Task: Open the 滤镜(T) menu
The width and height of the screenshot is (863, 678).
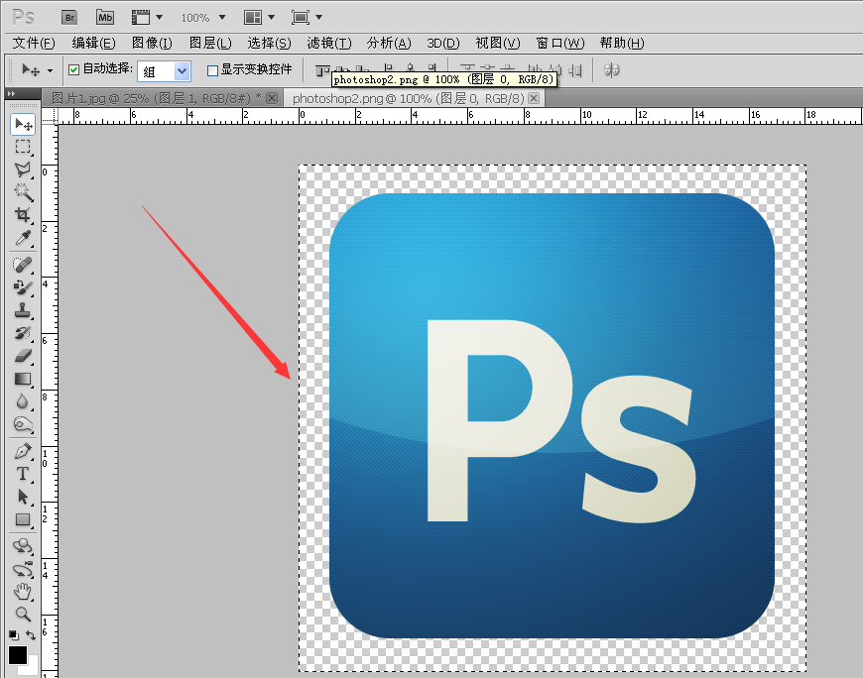Action: 329,43
